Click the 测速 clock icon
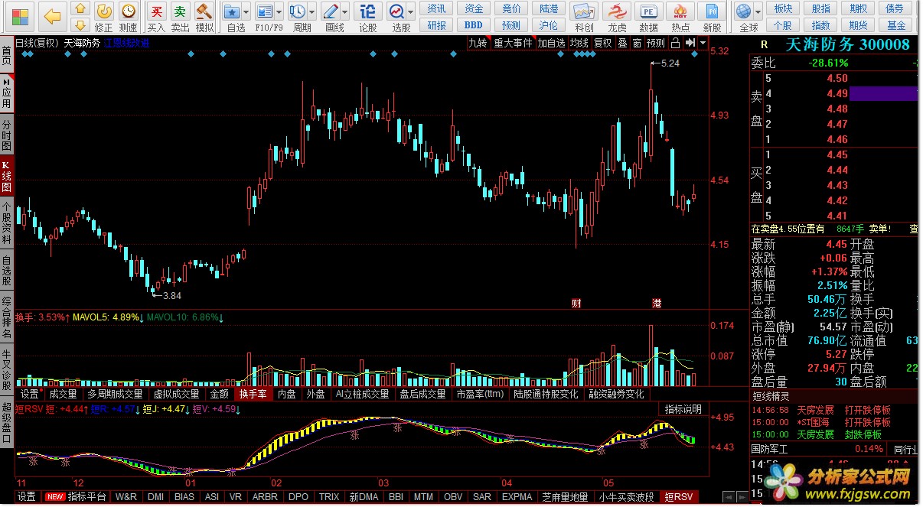 tap(129, 11)
